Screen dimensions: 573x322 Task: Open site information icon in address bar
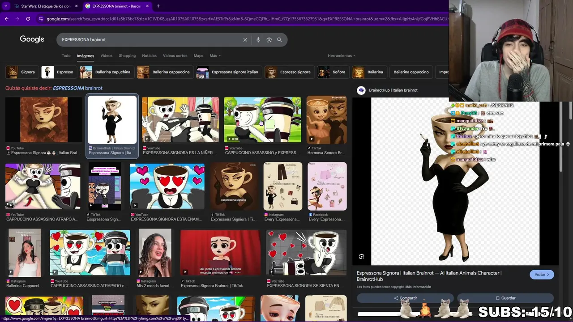pos(41,19)
